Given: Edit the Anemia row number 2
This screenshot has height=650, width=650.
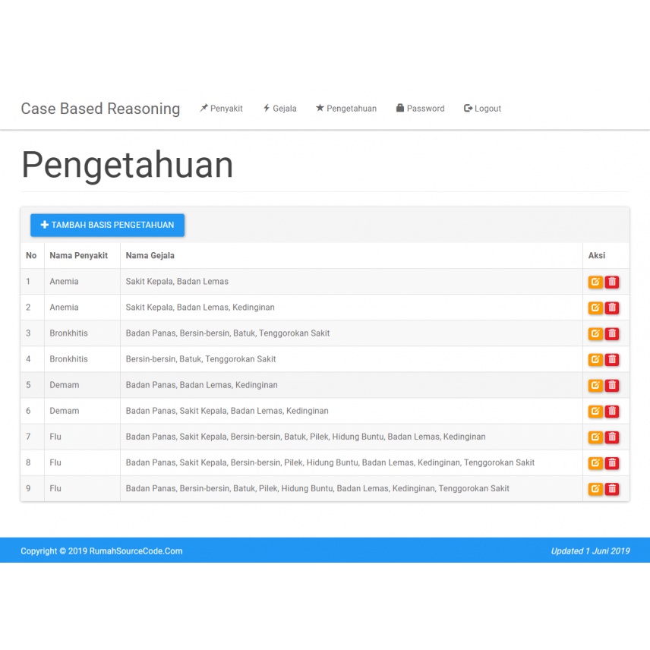Looking at the screenshot, I should pyautogui.click(x=595, y=308).
